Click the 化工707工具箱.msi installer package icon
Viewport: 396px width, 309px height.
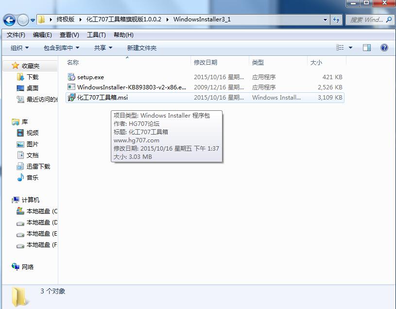[x=71, y=98]
